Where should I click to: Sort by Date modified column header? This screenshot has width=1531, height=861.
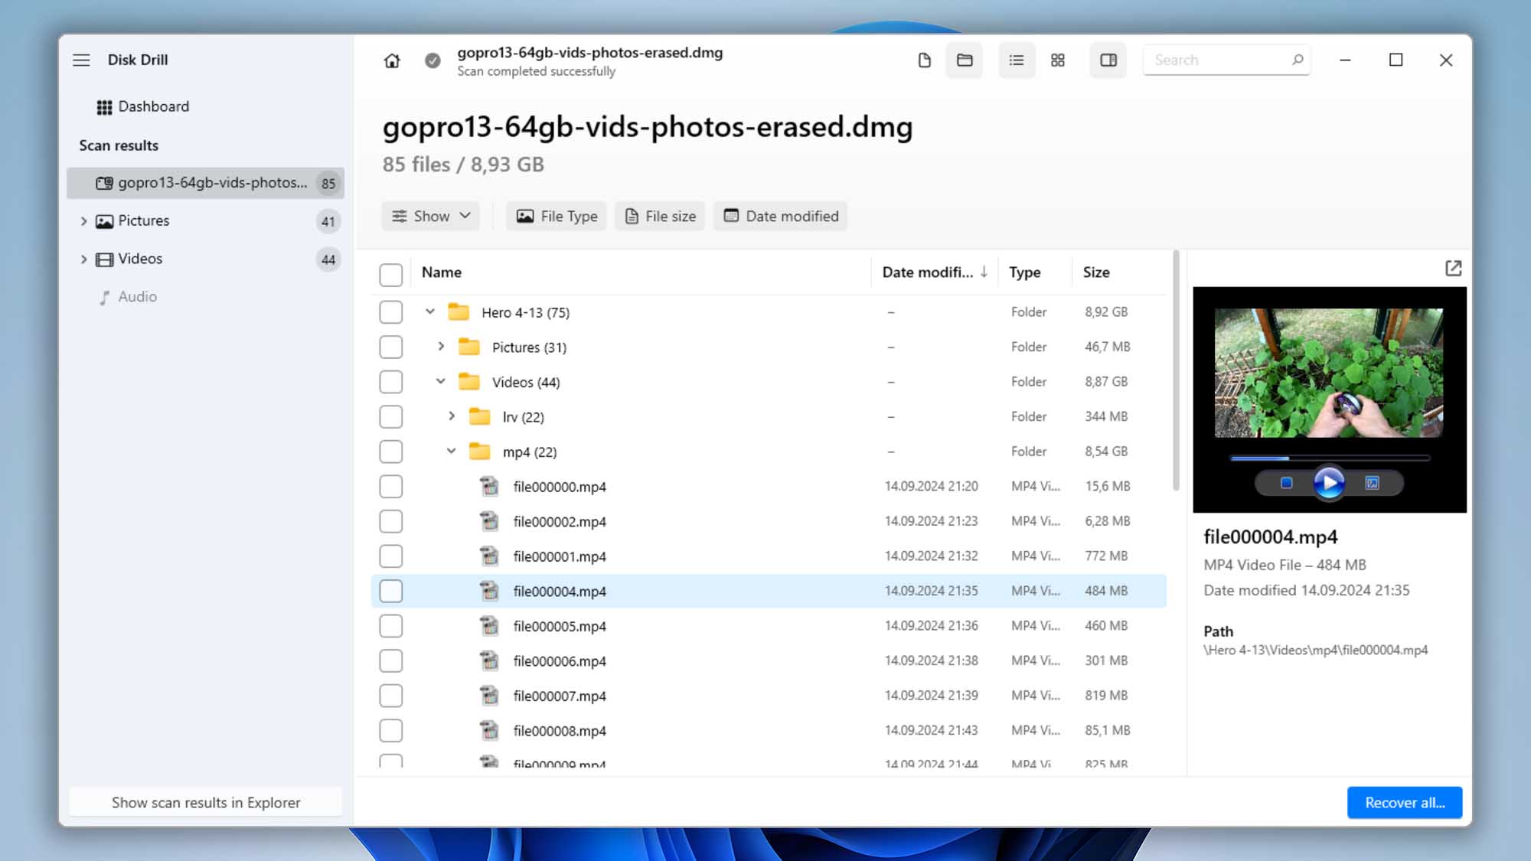[x=935, y=272]
